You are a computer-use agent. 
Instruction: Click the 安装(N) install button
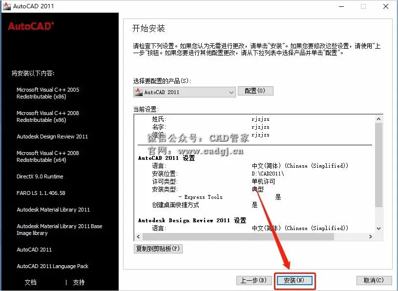pos(294,280)
